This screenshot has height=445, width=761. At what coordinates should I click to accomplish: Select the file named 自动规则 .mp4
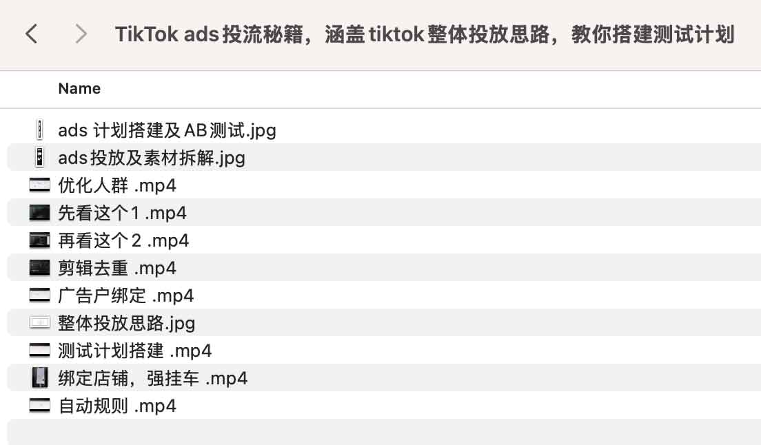tap(117, 406)
